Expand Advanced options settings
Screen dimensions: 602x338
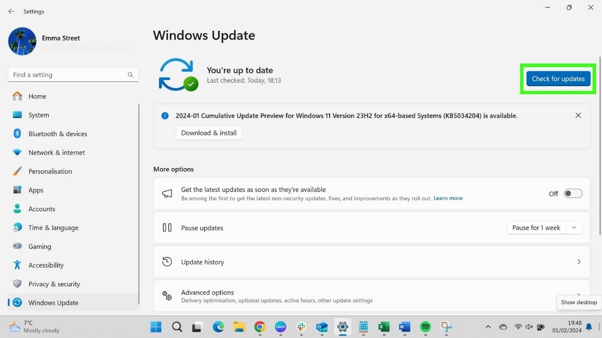(x=371, y=296)
